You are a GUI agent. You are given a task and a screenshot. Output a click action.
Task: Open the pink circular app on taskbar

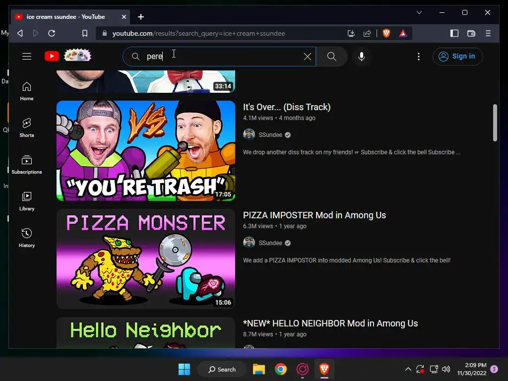click(x=303, y=369)
